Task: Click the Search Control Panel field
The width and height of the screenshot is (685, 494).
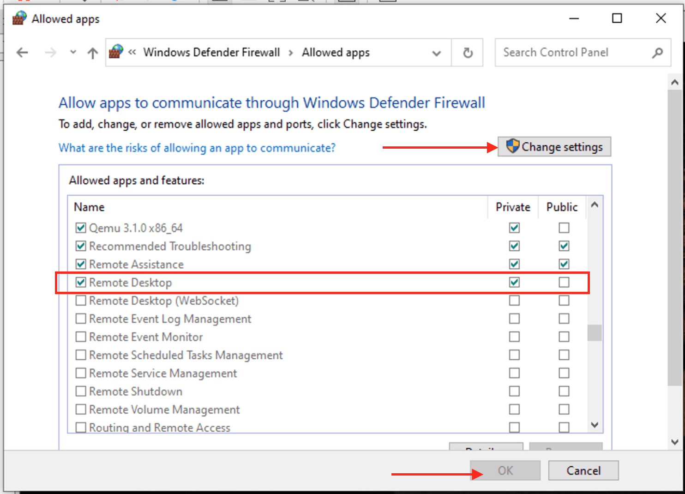Action: [572, 53]
